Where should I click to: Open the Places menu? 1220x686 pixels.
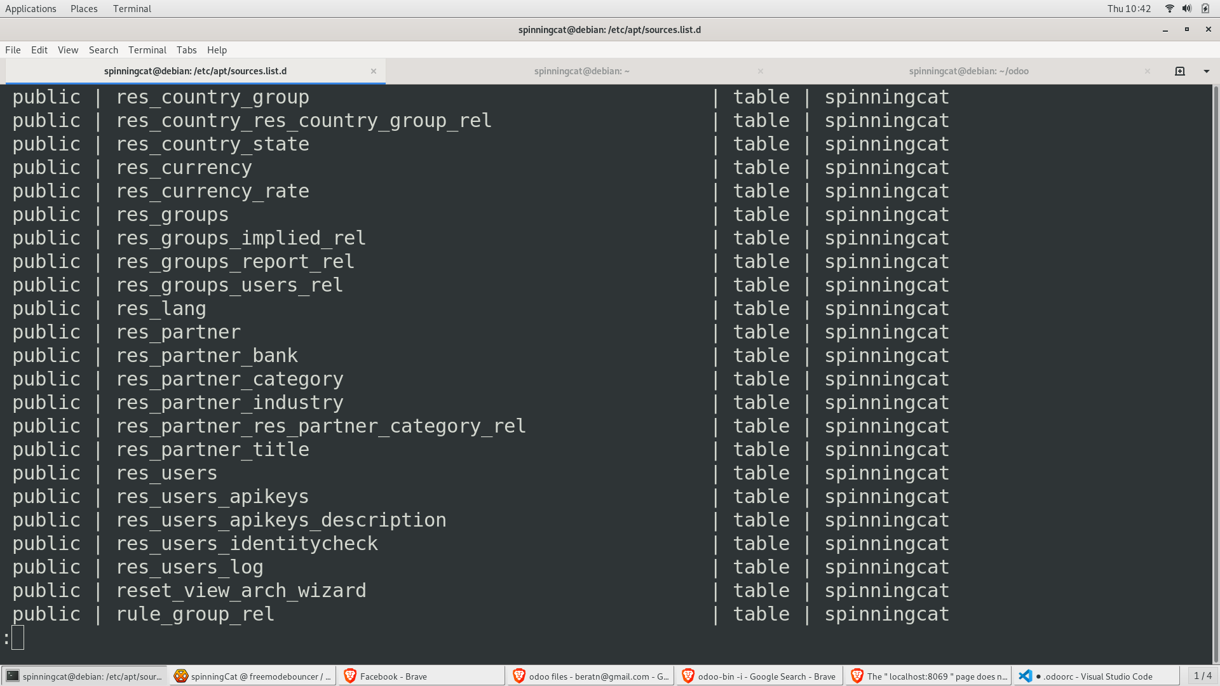click(83, 8)
